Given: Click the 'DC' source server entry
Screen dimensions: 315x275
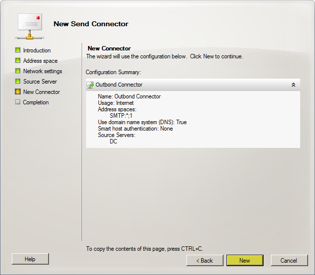Looking at the screenshot, I should click(113, 141).
